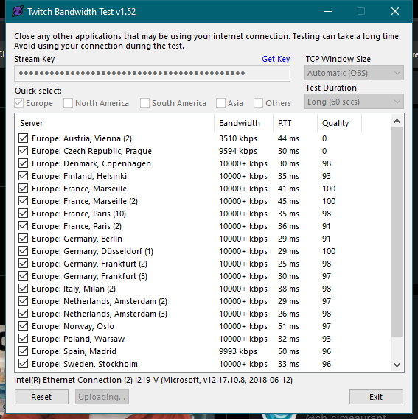Uncheck Europe: Norway, Oslo server
418x419 pixels.
tap(24, 326)
